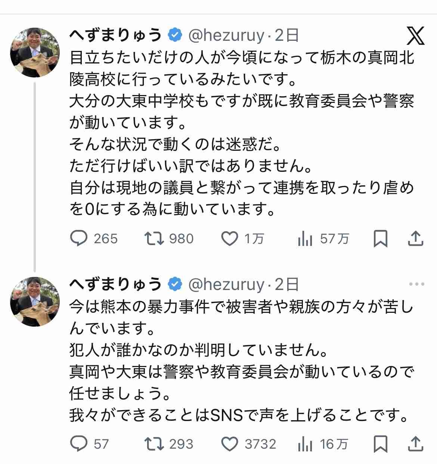Open へずまりゅう profile name on first tweet

point(116,36)
